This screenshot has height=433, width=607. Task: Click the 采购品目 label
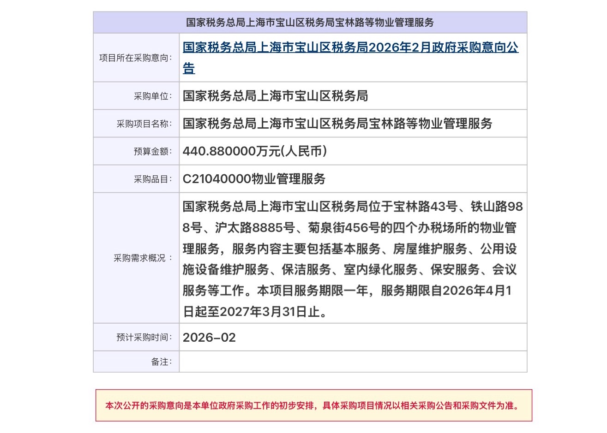pyautogui.click(x=153, y=179)
